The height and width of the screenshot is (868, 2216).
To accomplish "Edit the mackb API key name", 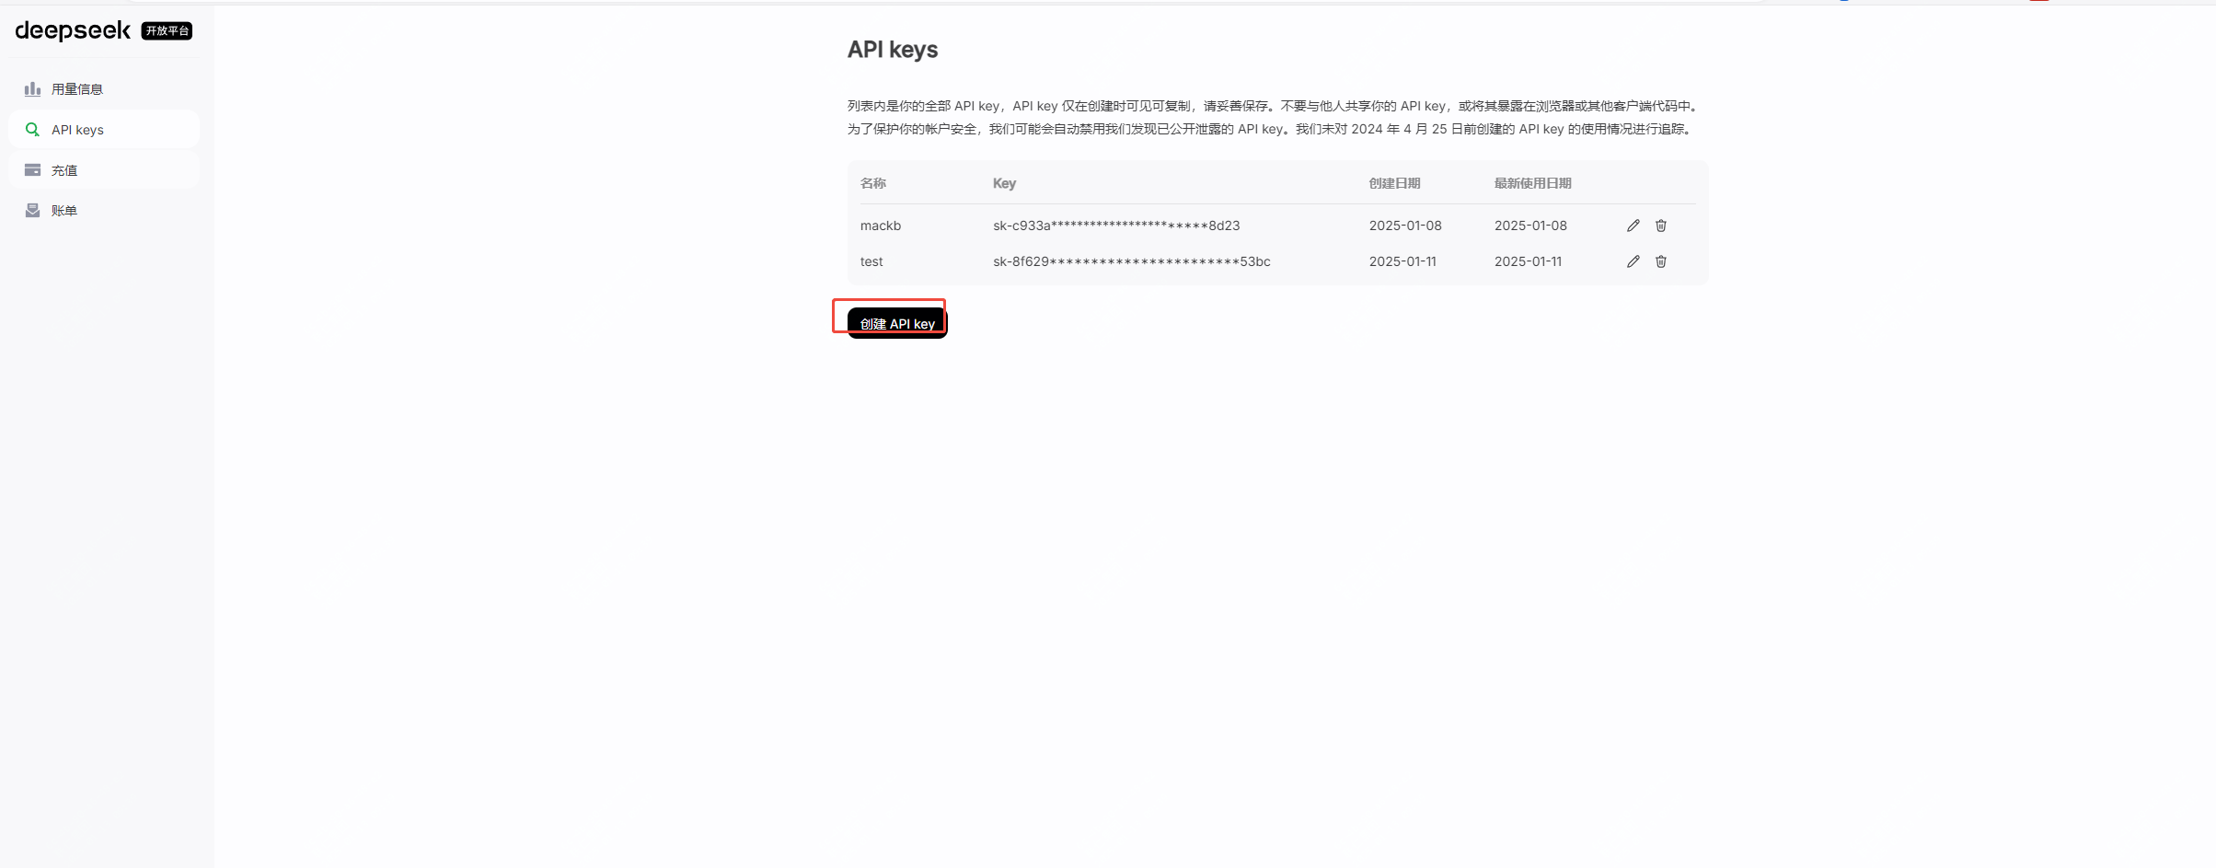I will 1633,226.
